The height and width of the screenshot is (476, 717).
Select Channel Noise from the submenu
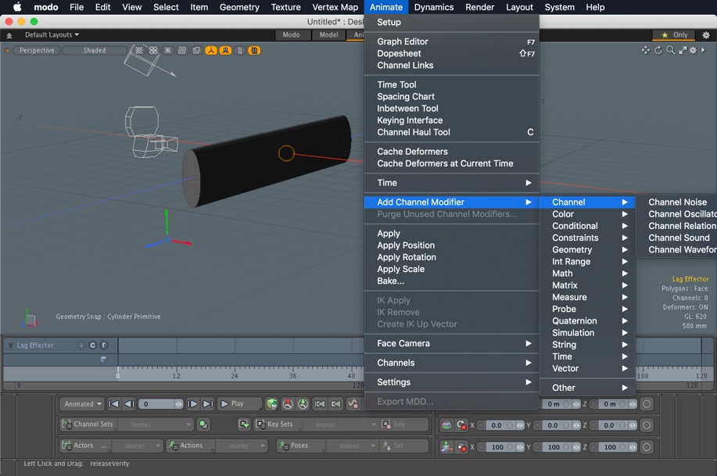pyautogui.click(x=676, y=202)
